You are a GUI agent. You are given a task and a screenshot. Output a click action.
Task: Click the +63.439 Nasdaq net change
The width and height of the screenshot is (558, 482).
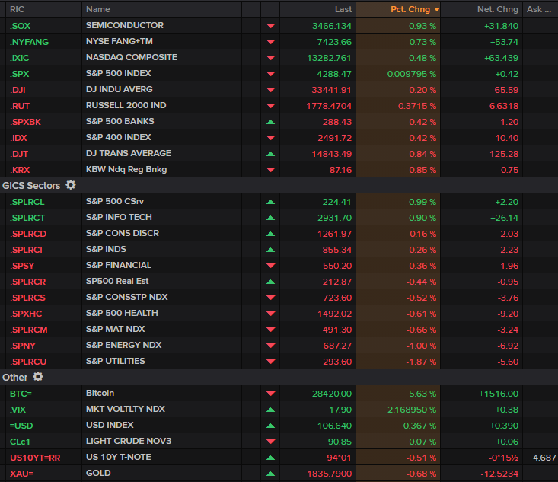coord(501,58)
